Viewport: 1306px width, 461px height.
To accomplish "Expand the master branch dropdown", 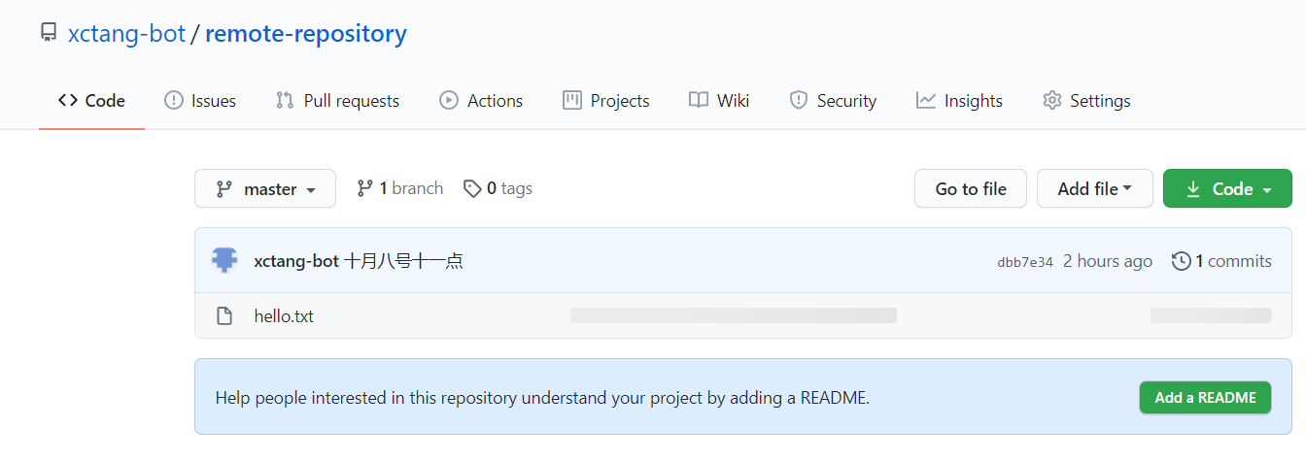I will pyautogui.click(x=265, y=188).
